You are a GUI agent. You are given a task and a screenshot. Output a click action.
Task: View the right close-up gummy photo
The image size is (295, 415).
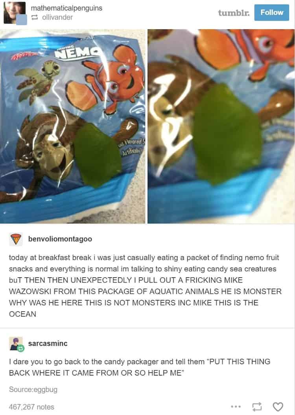221,126
